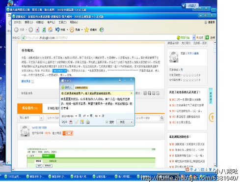Click the SMS message text area
Screen dimensions: 242x182
pyautogui.click(x=97, y=104)
